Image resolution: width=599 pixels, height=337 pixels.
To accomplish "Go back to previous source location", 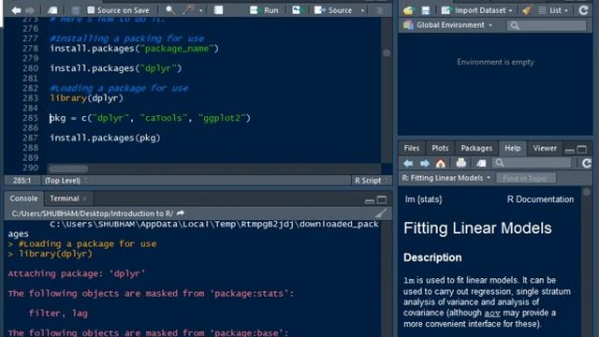I will (16, 10).
